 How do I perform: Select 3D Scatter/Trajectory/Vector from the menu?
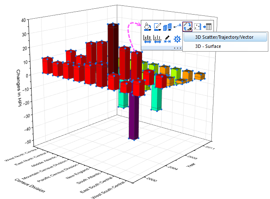pyautogui.click(x=225, y=37)
